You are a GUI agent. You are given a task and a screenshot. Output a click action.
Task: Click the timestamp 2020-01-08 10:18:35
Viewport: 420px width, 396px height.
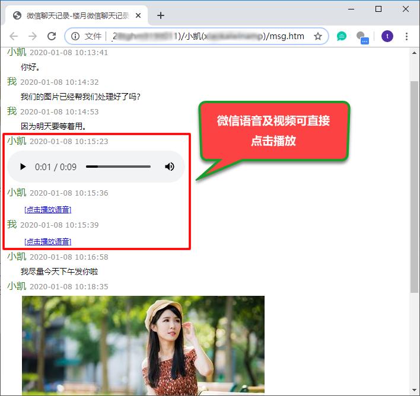(69, 287)
